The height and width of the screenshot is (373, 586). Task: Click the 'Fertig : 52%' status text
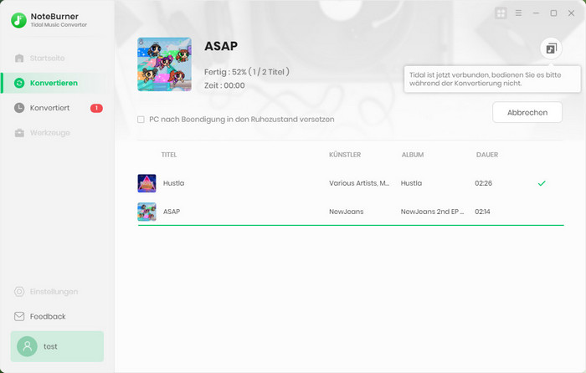[247, 72]
